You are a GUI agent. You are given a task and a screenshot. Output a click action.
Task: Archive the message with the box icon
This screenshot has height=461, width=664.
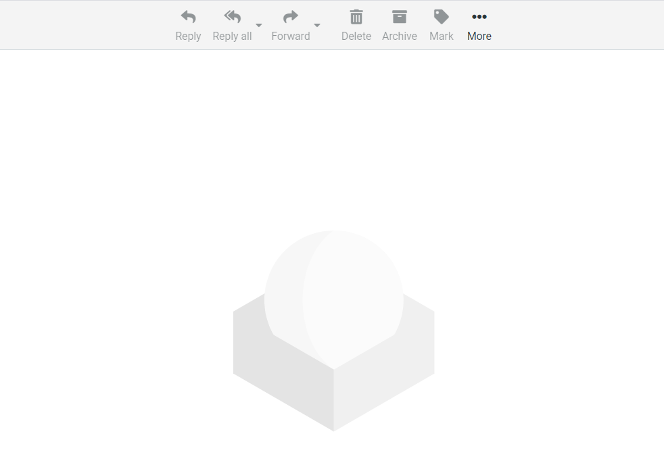[400, 17]
